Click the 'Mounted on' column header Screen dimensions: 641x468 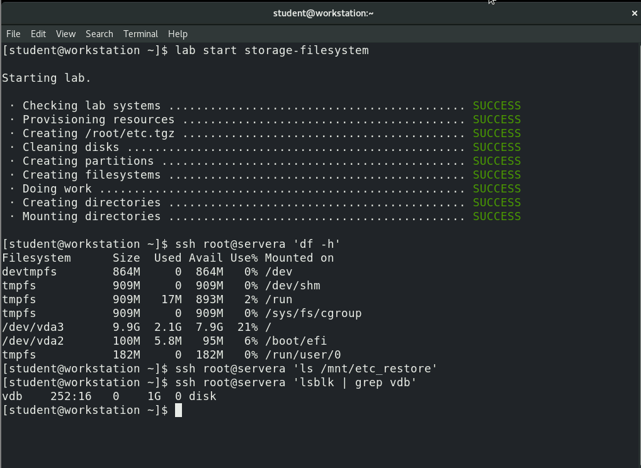tap(299, 258)
